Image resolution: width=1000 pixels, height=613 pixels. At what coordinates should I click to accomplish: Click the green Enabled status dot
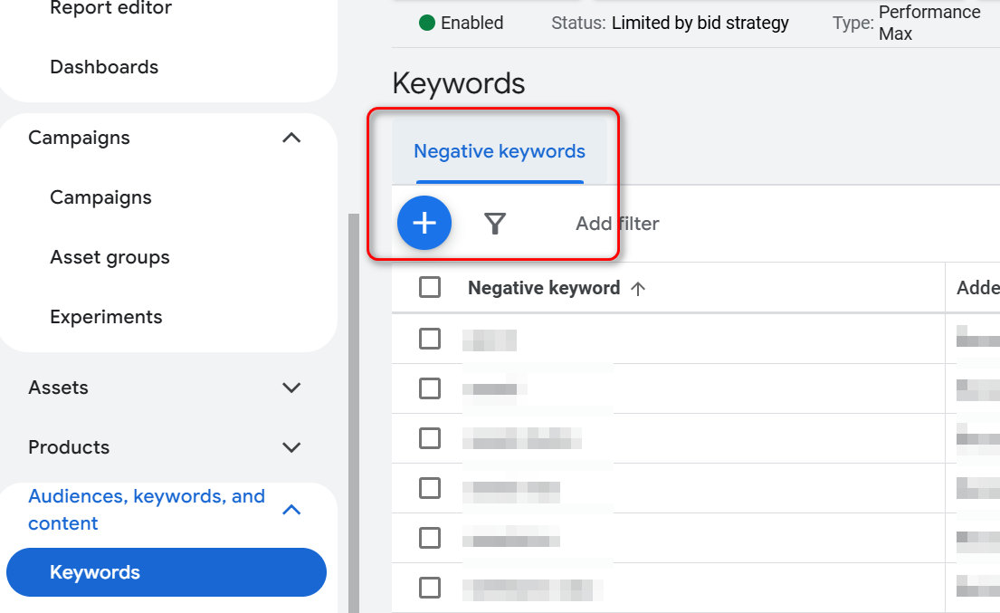tap(427, 23)
